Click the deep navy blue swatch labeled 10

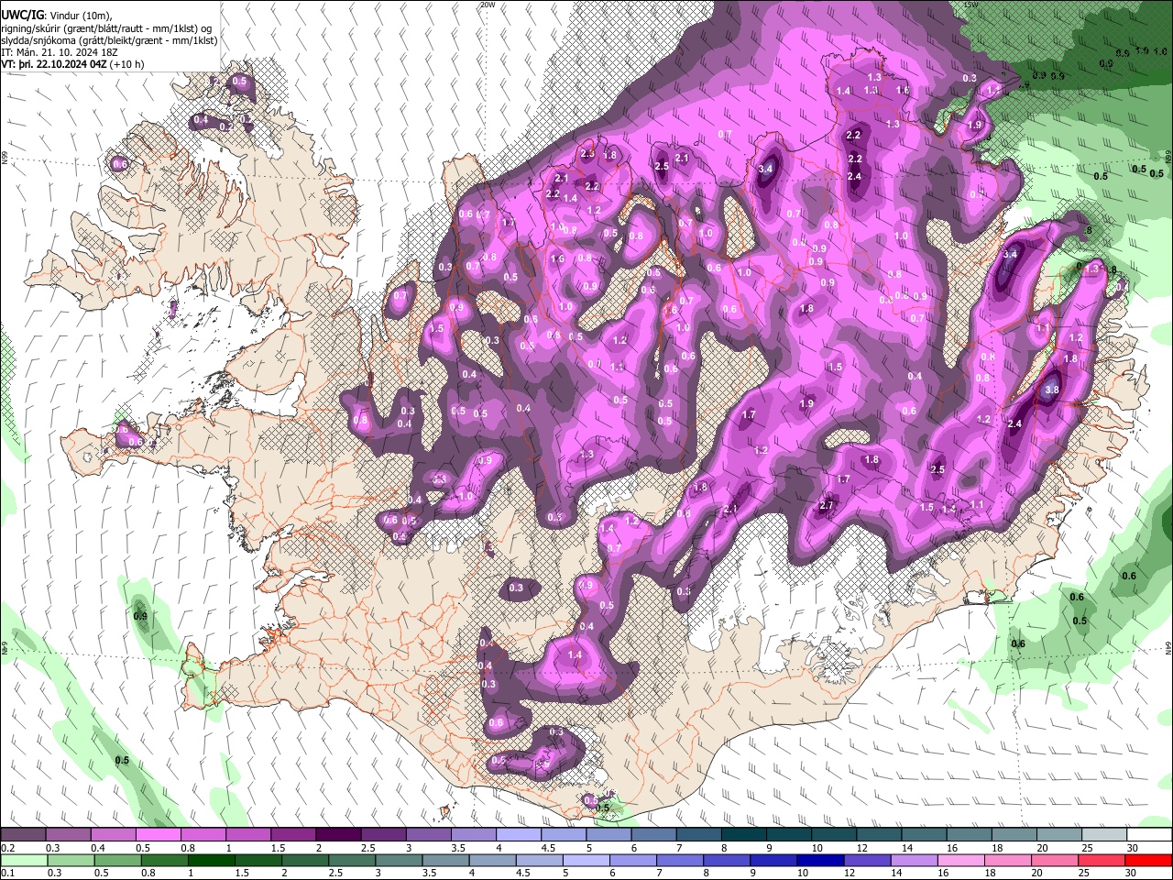(819, 860)
